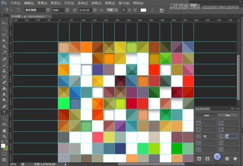Select the Eraser tool
Screen dimensions: 243x166
coord(4,83)
